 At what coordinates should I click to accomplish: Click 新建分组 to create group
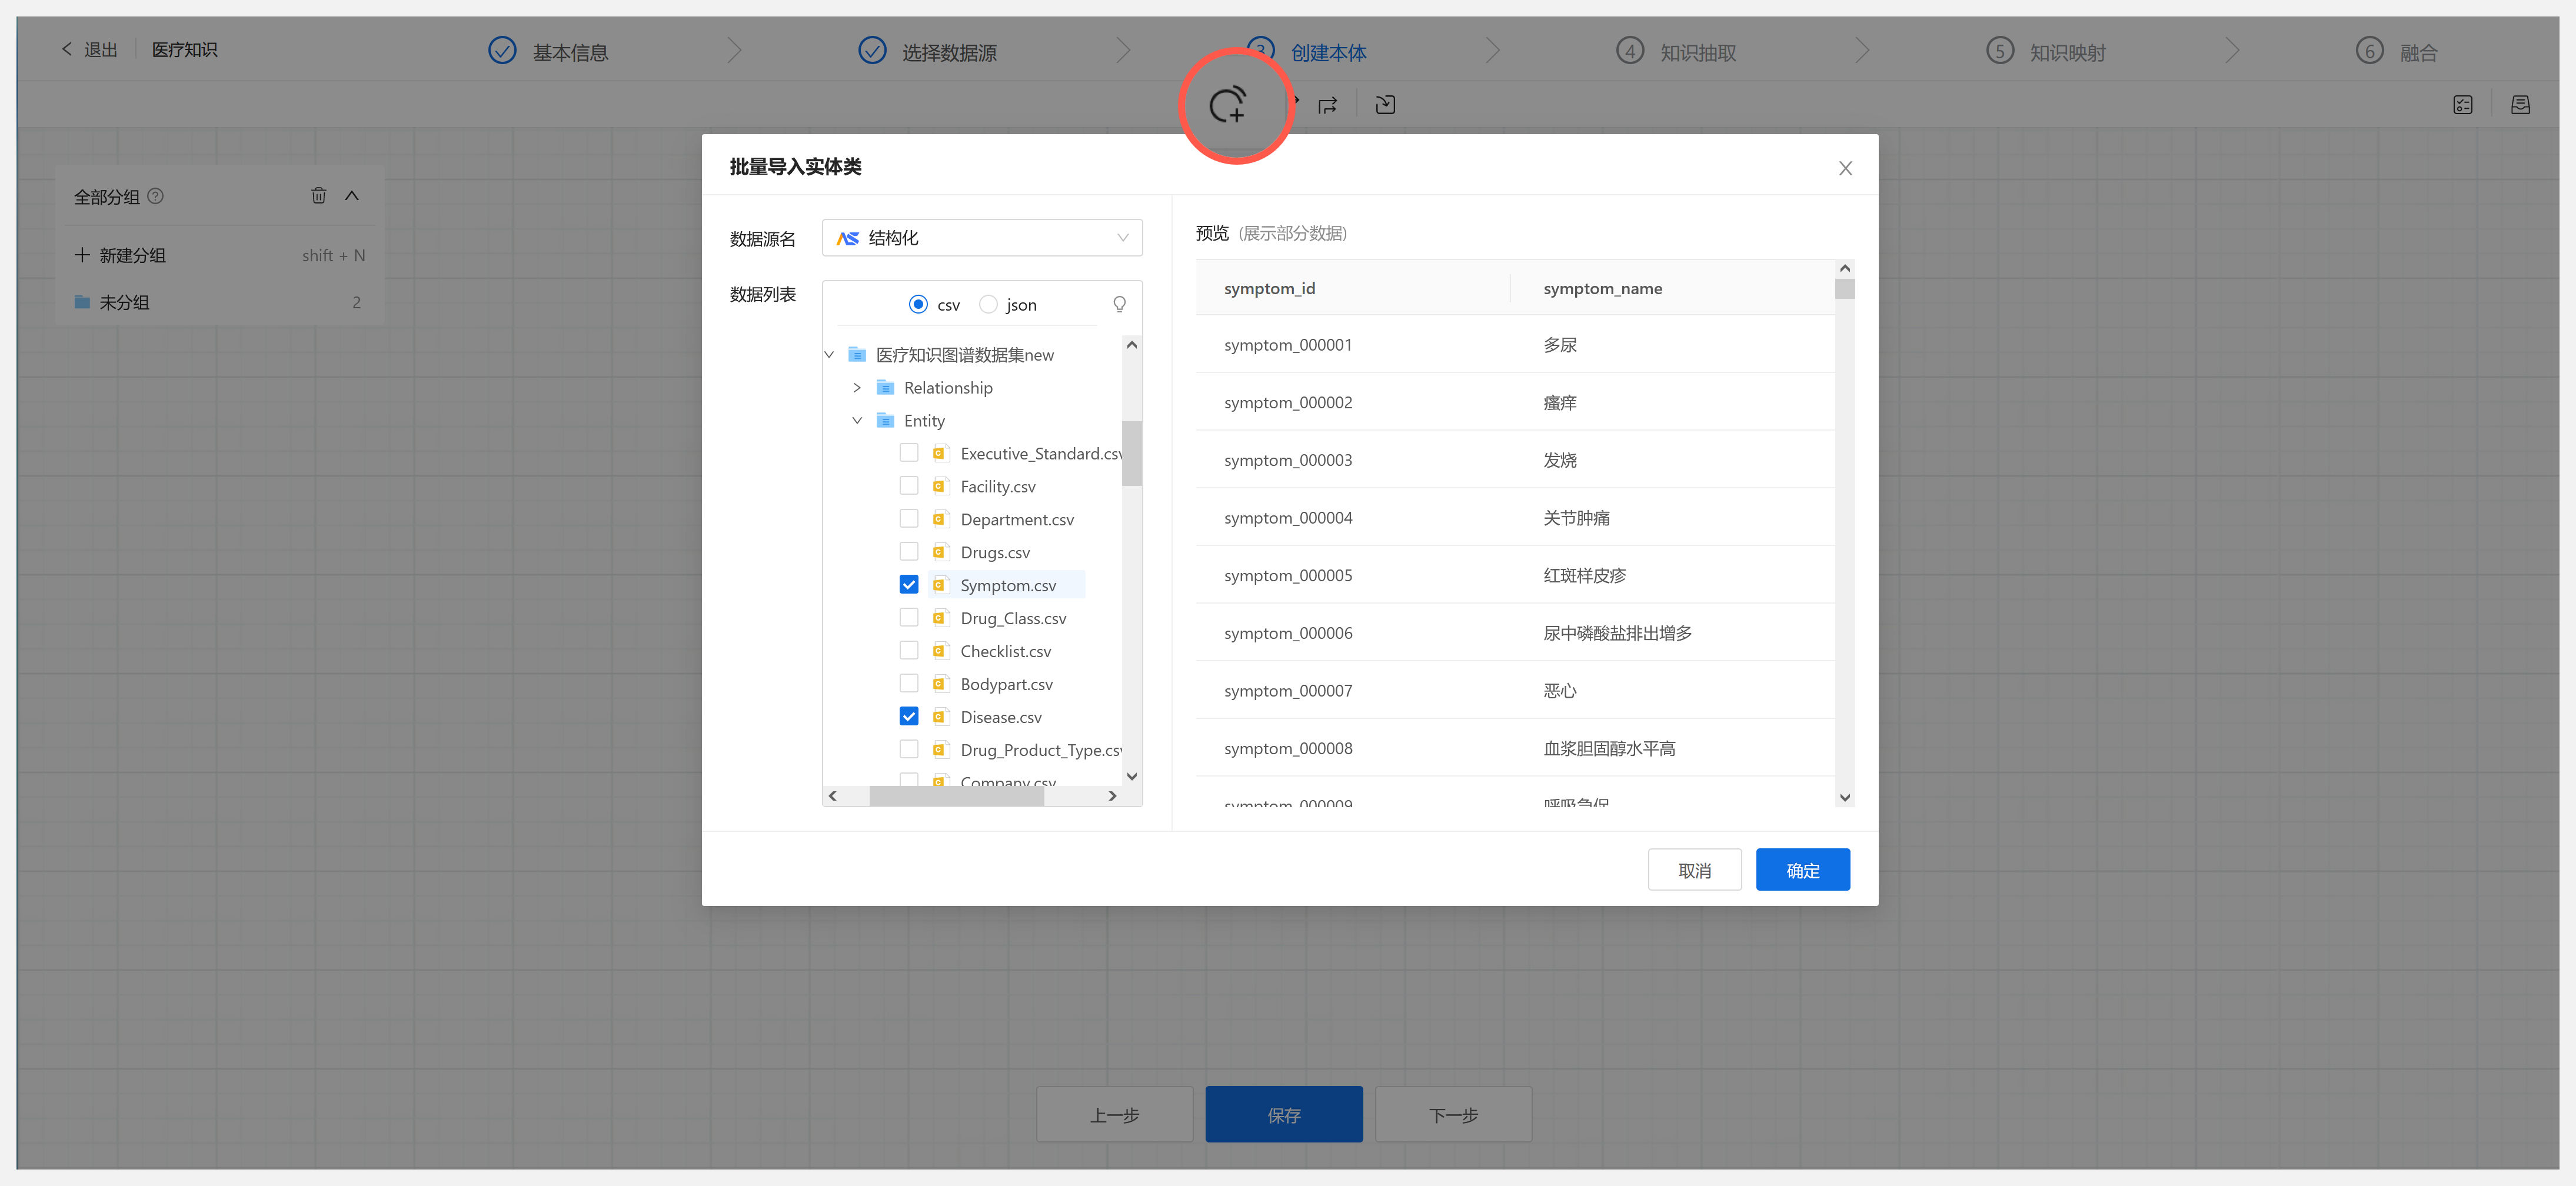pos(133,255)
